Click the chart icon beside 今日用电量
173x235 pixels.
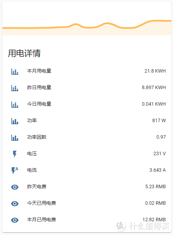click(x=15, y=105)
